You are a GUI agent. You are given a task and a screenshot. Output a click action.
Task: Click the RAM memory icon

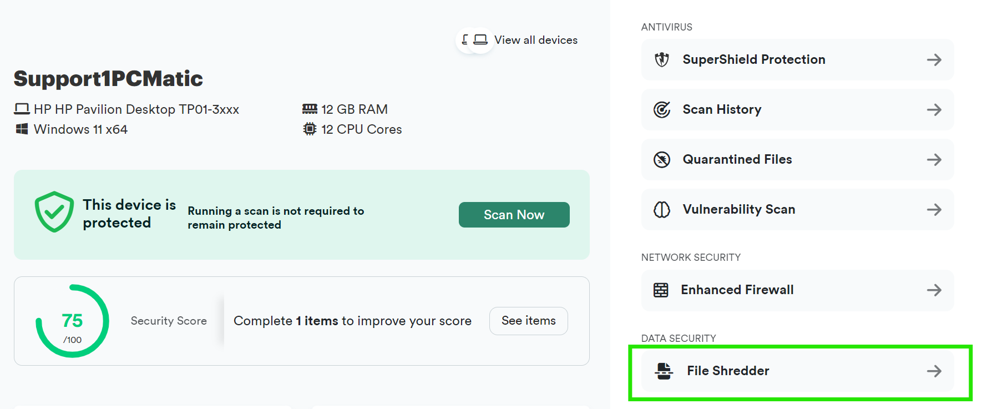coord(310,109)
